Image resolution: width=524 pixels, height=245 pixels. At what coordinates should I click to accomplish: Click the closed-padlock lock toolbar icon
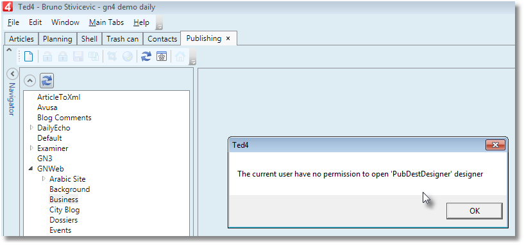click(63, 57)
